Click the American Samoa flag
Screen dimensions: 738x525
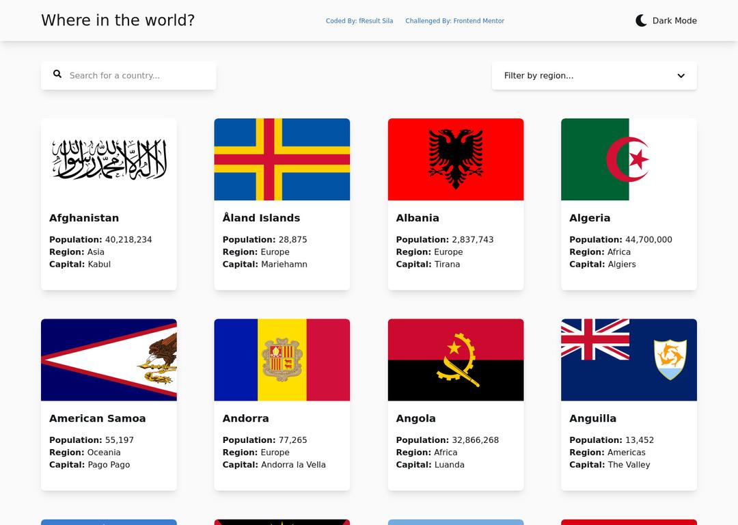(x=109, y=360)
